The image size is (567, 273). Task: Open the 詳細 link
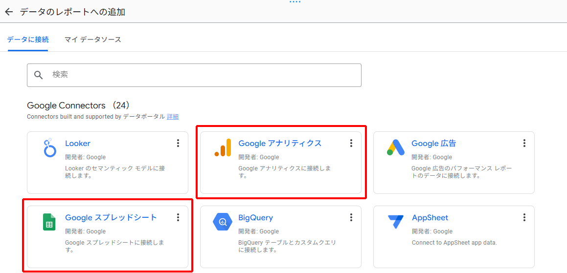[x=173, y=117]
